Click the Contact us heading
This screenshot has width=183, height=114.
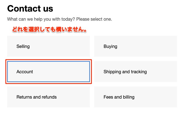tap(30, 9)
